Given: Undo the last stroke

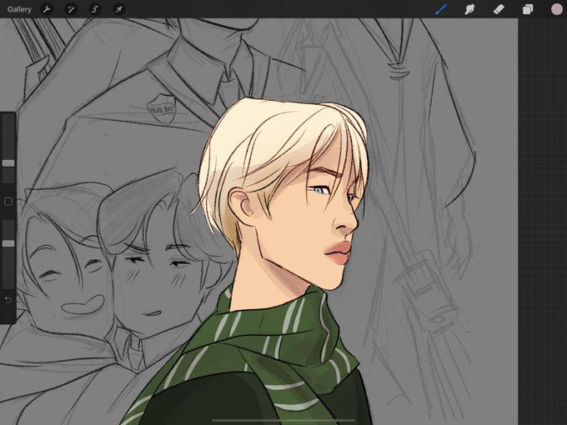Looking at the screenshot, I should point(8,300).
